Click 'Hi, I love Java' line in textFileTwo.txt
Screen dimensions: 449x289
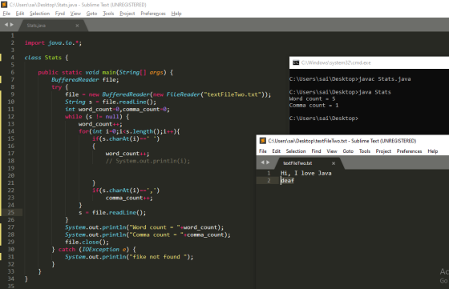pyautogui.click(x=305, y=173)
